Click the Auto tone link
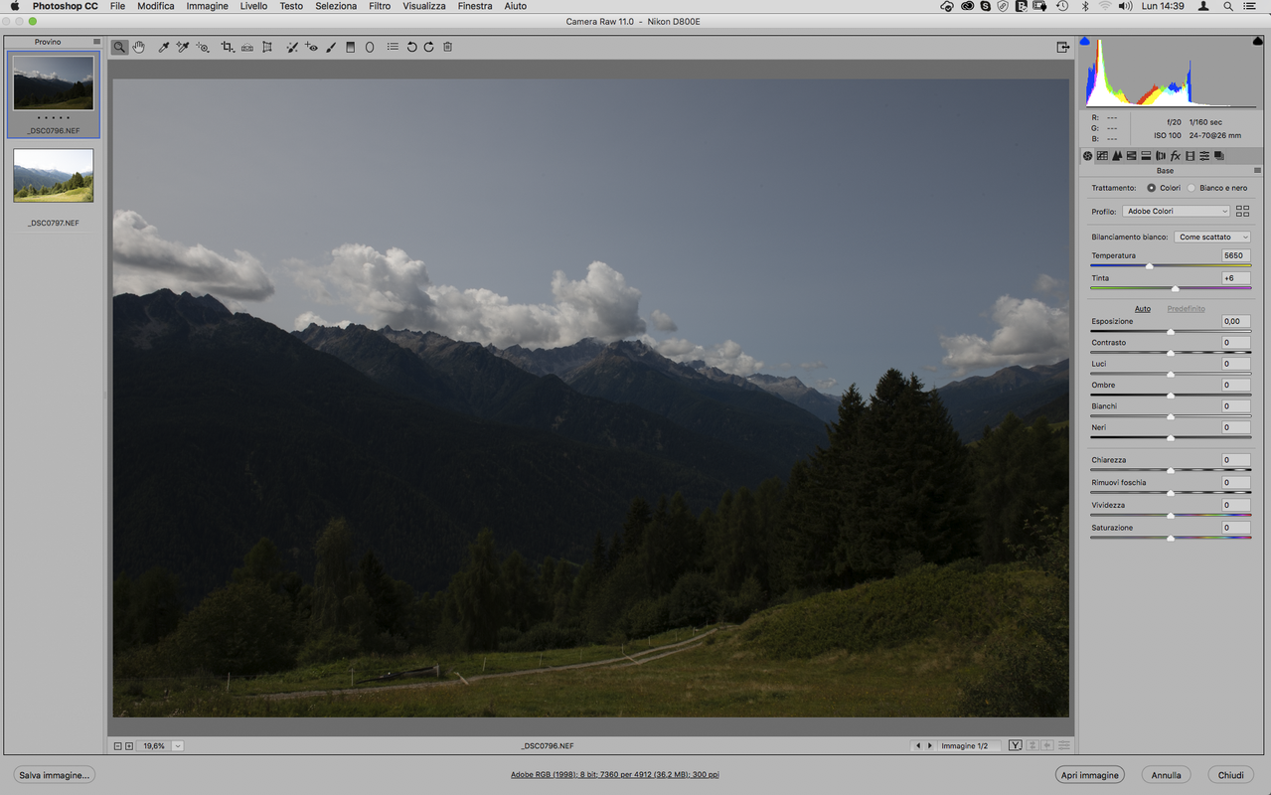The height and width of the screenshot is (795, 1271). point(1143,308)
